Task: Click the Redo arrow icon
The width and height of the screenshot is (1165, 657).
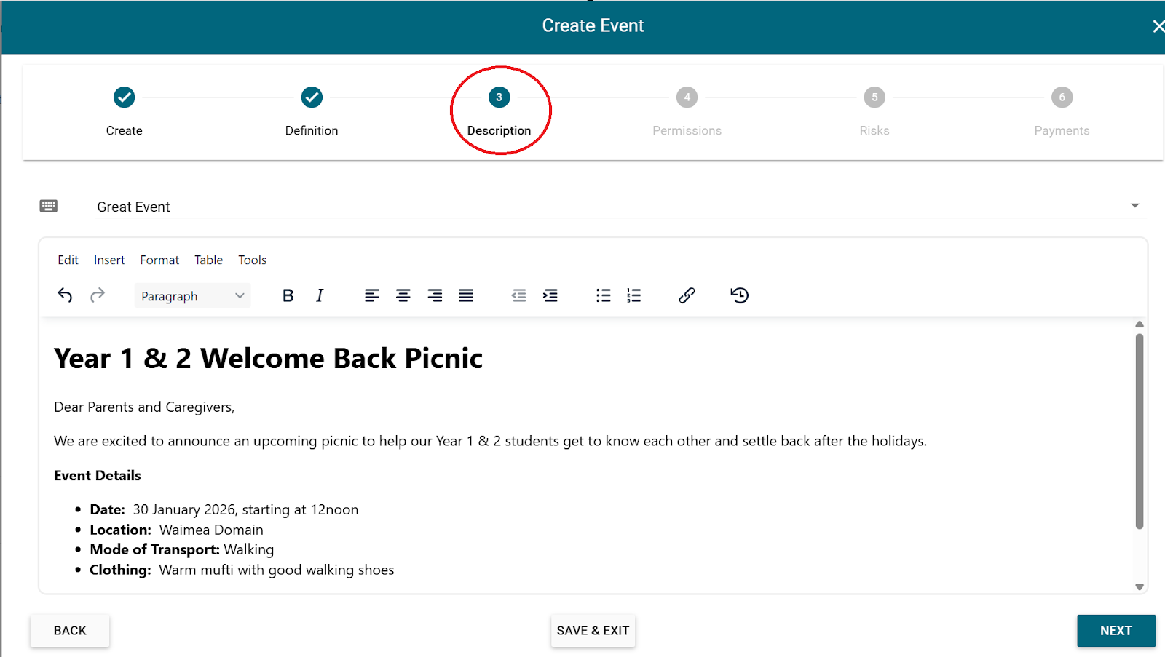Action: (98, 295)
